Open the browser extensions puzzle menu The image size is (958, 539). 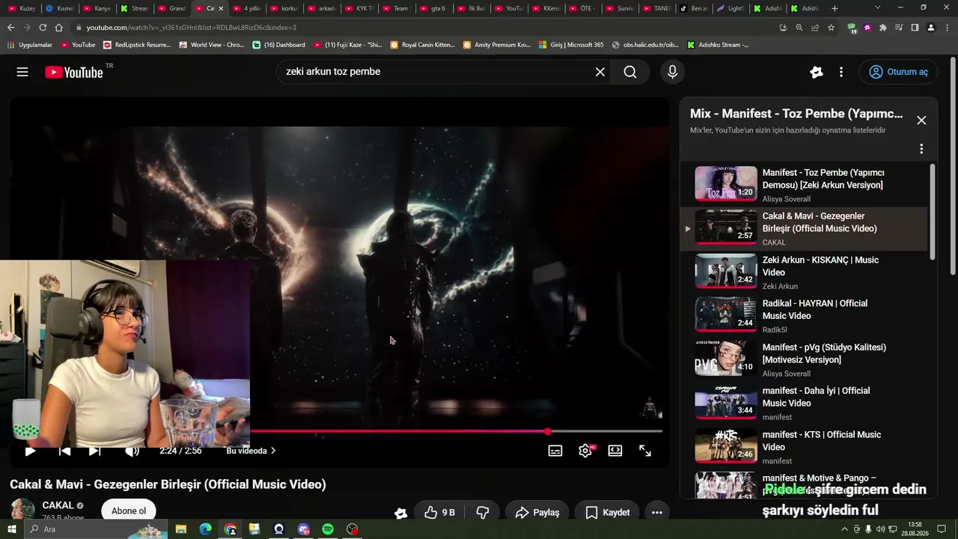883,28
